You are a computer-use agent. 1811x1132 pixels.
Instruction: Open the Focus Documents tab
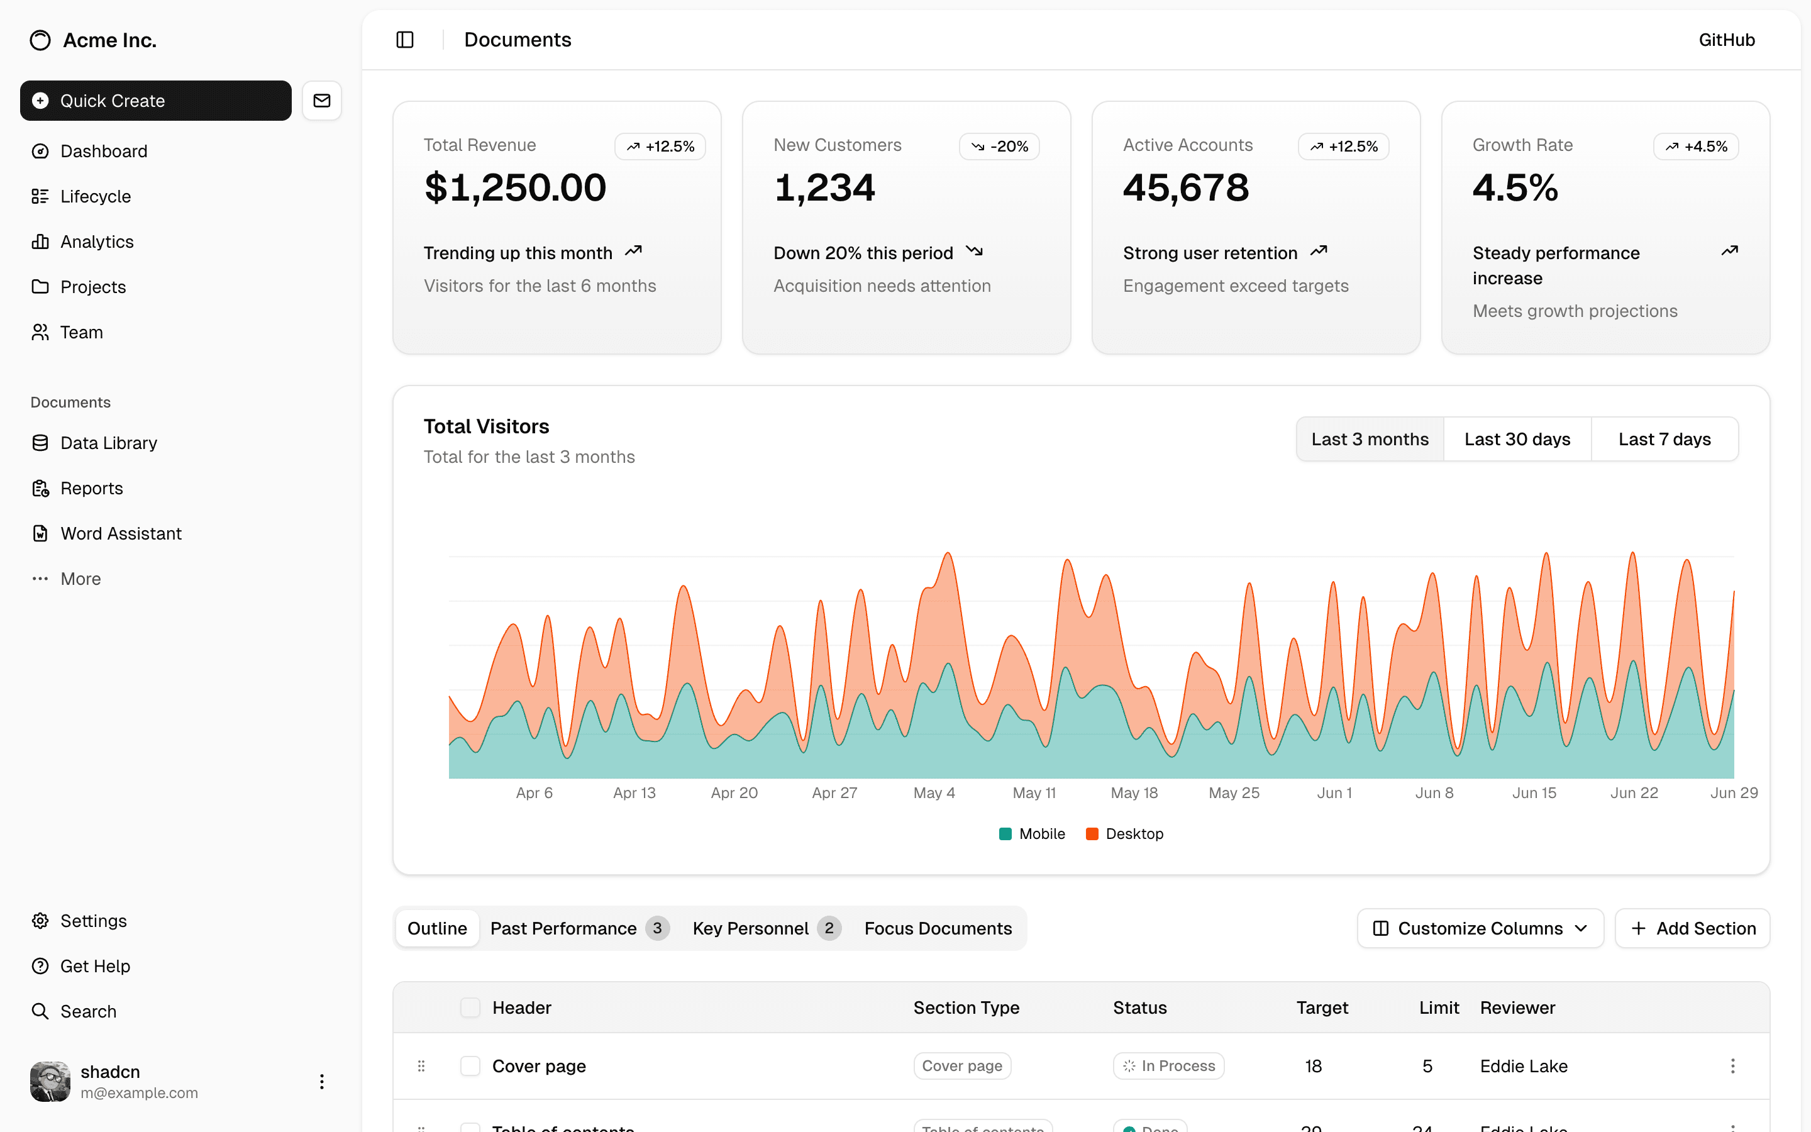pos(938,928)
